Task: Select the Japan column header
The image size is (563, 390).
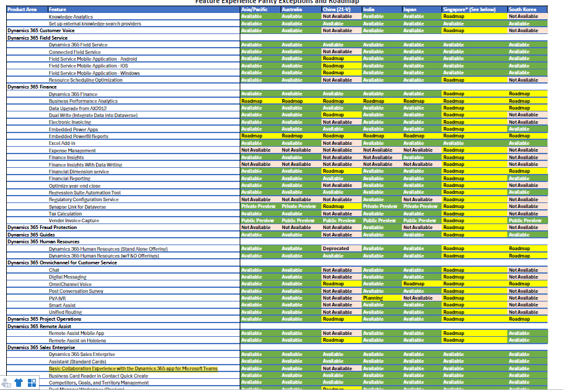Action: pos(422,9)
